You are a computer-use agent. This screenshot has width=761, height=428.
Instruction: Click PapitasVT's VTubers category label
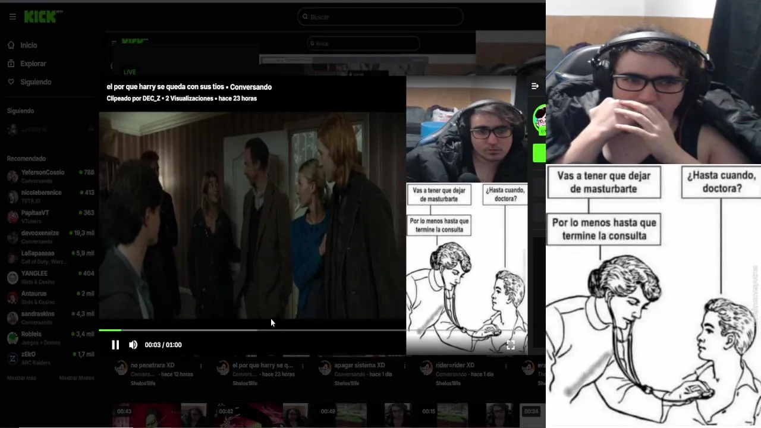click(31, 221)
